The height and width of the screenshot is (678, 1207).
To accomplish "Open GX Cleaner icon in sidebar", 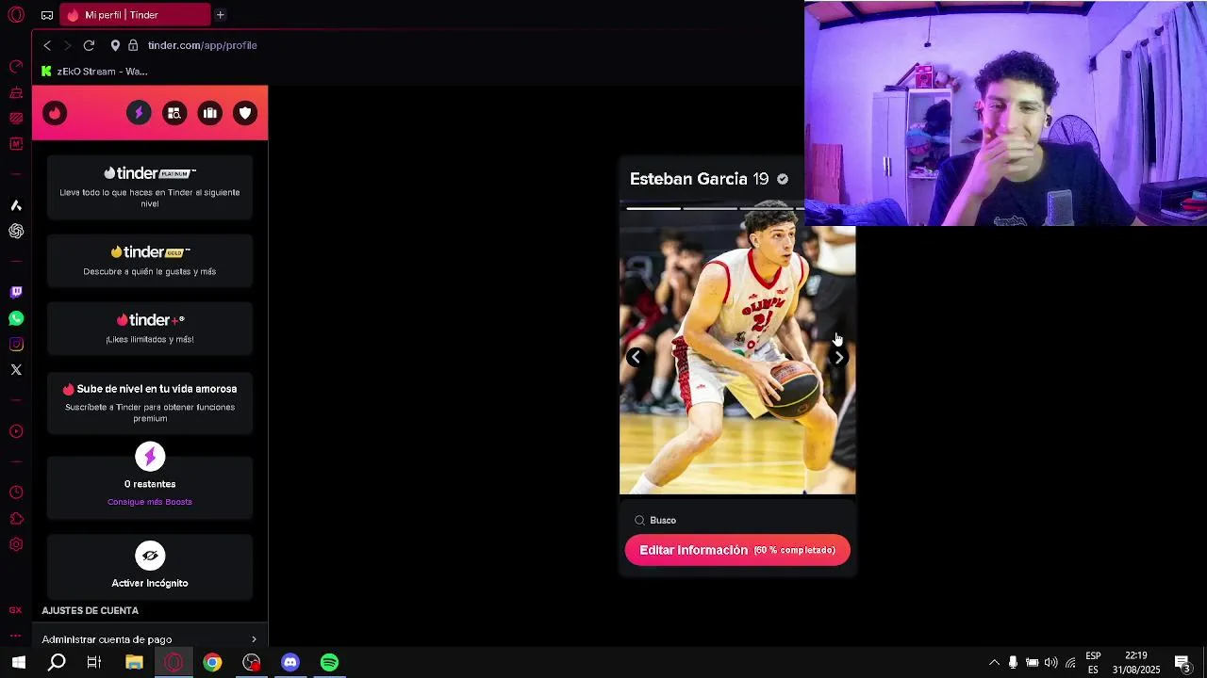I will click(x=16, y=92).
